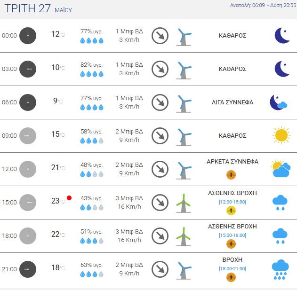
Task: Click the yellow mosquito icon at 15:00
Action: point(231,211)
